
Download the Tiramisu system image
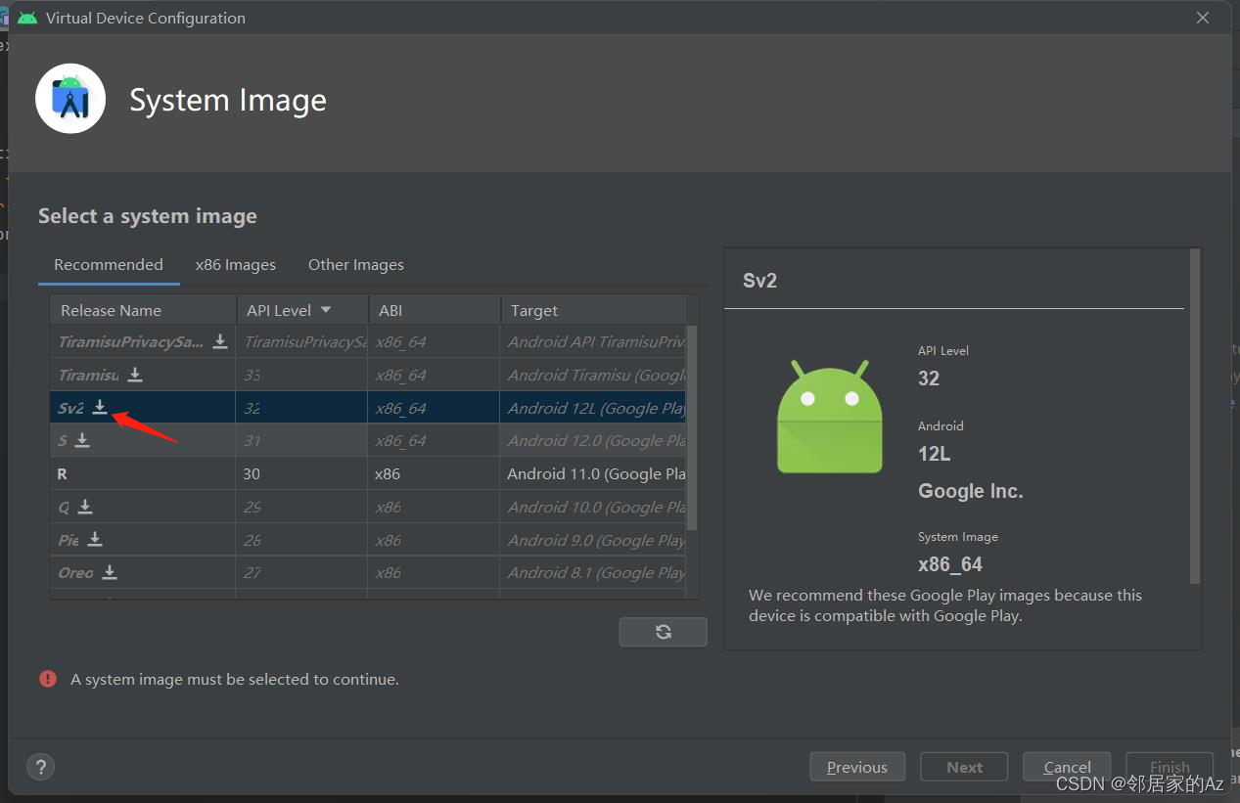tap(135, 375)
